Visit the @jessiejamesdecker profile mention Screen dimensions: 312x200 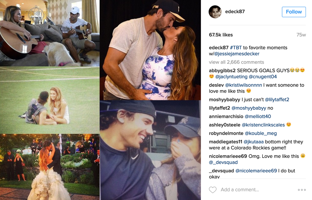coord(237,54)
